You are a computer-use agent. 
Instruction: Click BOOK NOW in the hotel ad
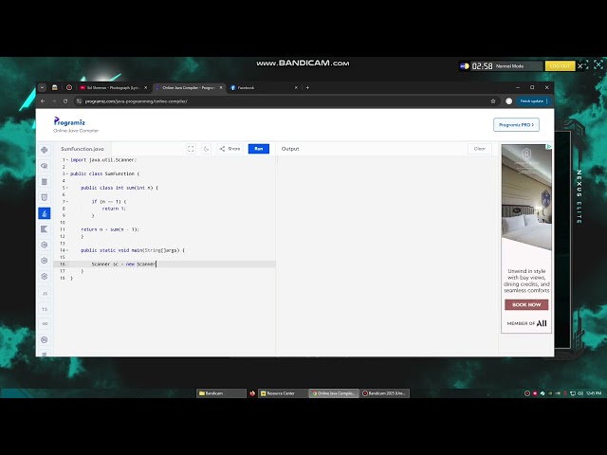click(526, 304)
